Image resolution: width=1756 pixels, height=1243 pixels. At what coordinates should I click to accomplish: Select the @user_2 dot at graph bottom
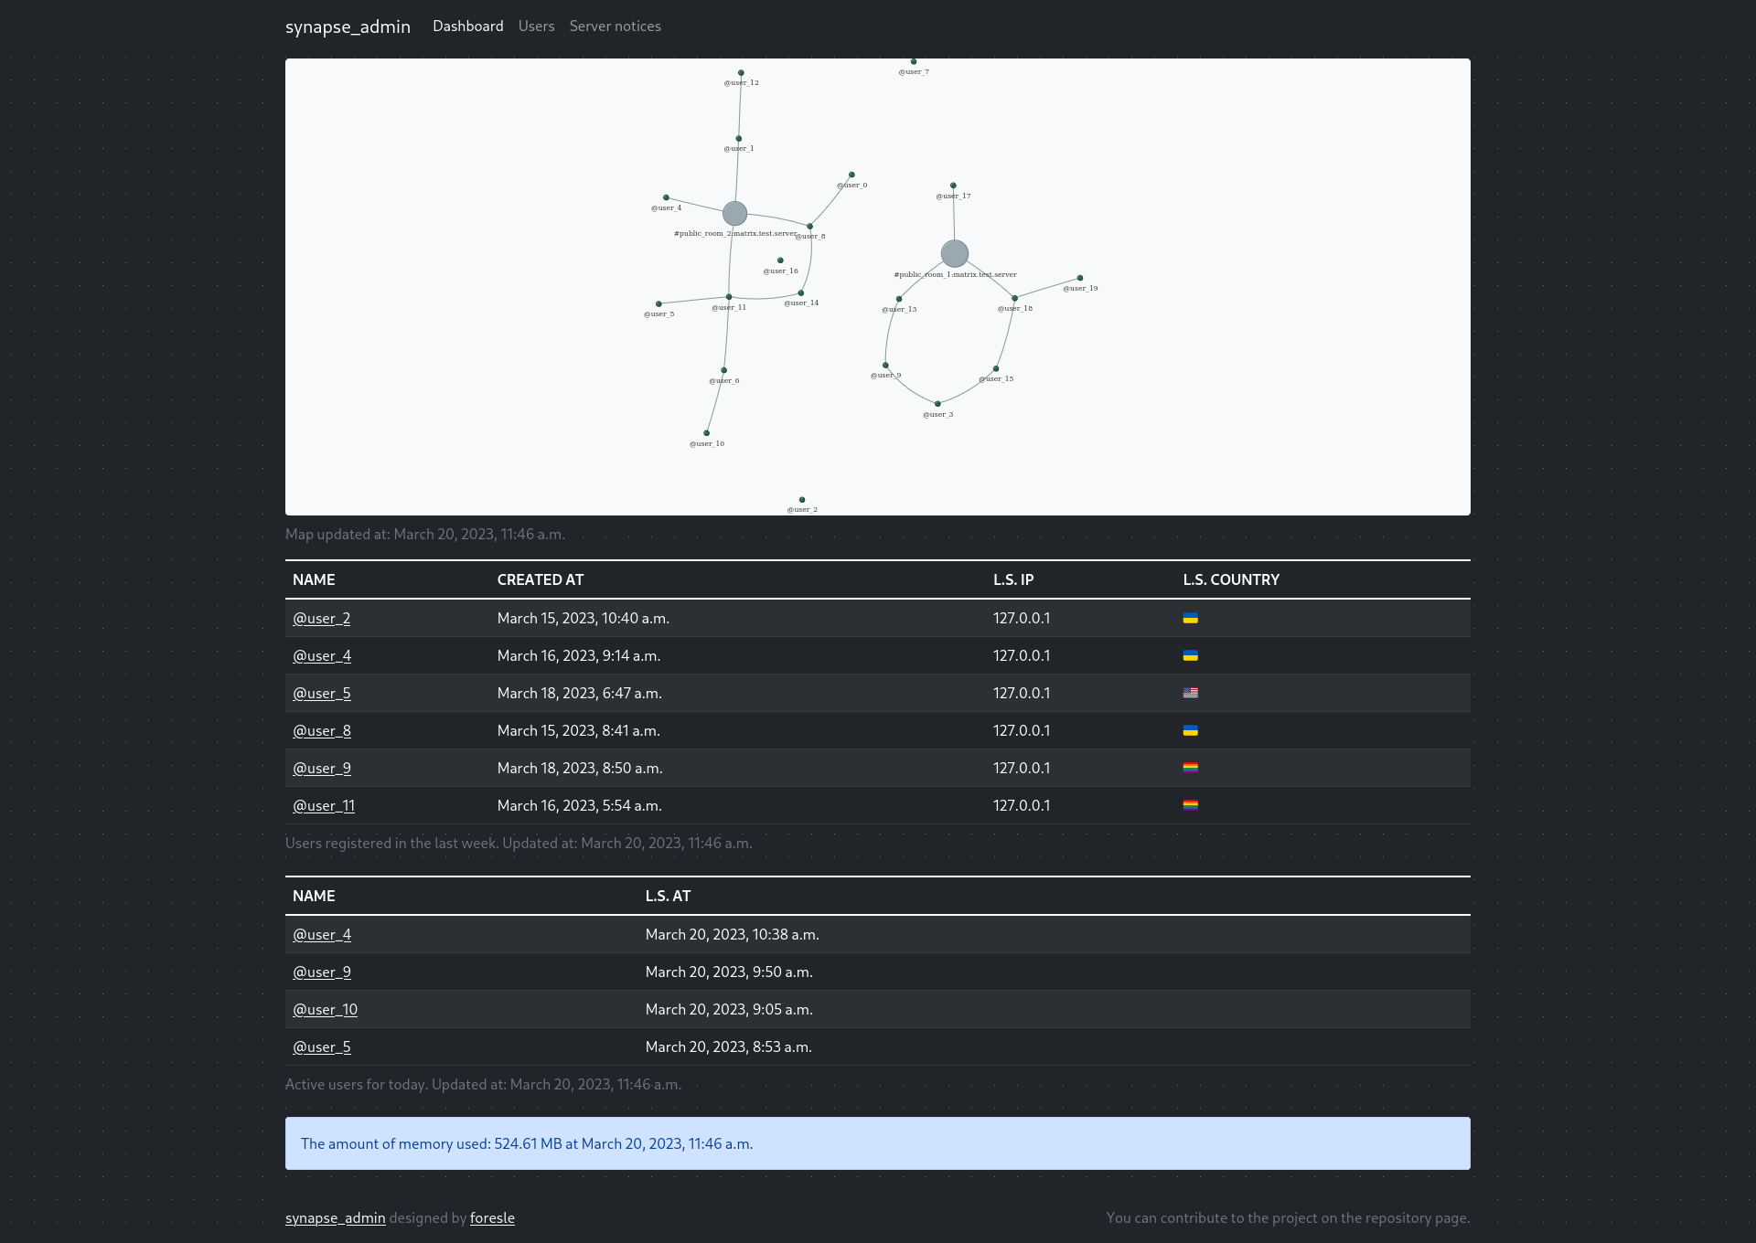point(802,500)
